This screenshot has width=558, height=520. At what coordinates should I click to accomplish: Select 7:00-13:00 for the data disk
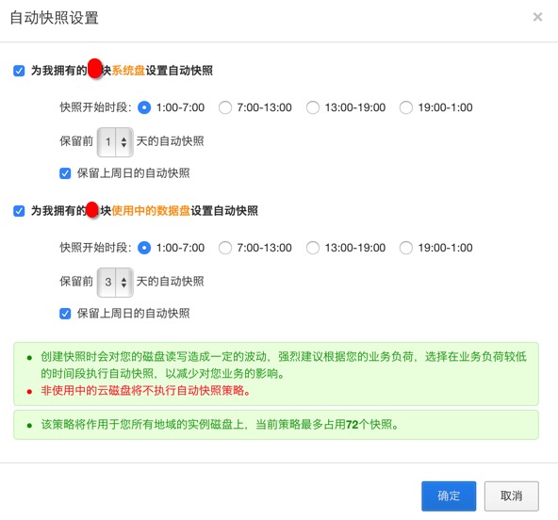[x=225, y=248]
